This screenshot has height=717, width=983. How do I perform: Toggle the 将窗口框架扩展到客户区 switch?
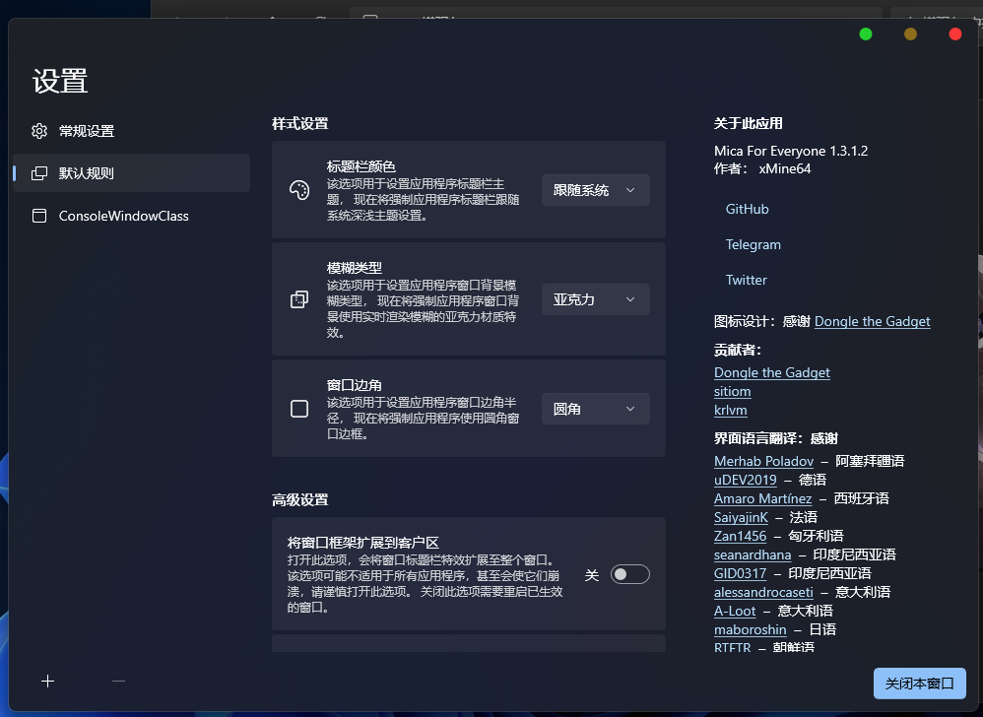point(629,574)
